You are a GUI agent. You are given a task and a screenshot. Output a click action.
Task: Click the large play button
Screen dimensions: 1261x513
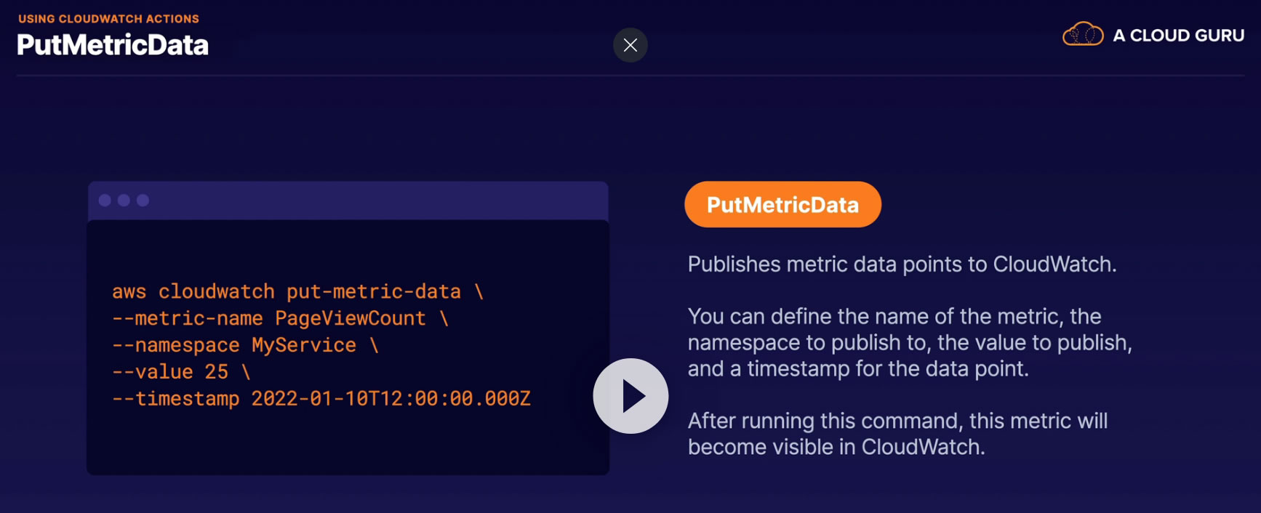point(630,396)
